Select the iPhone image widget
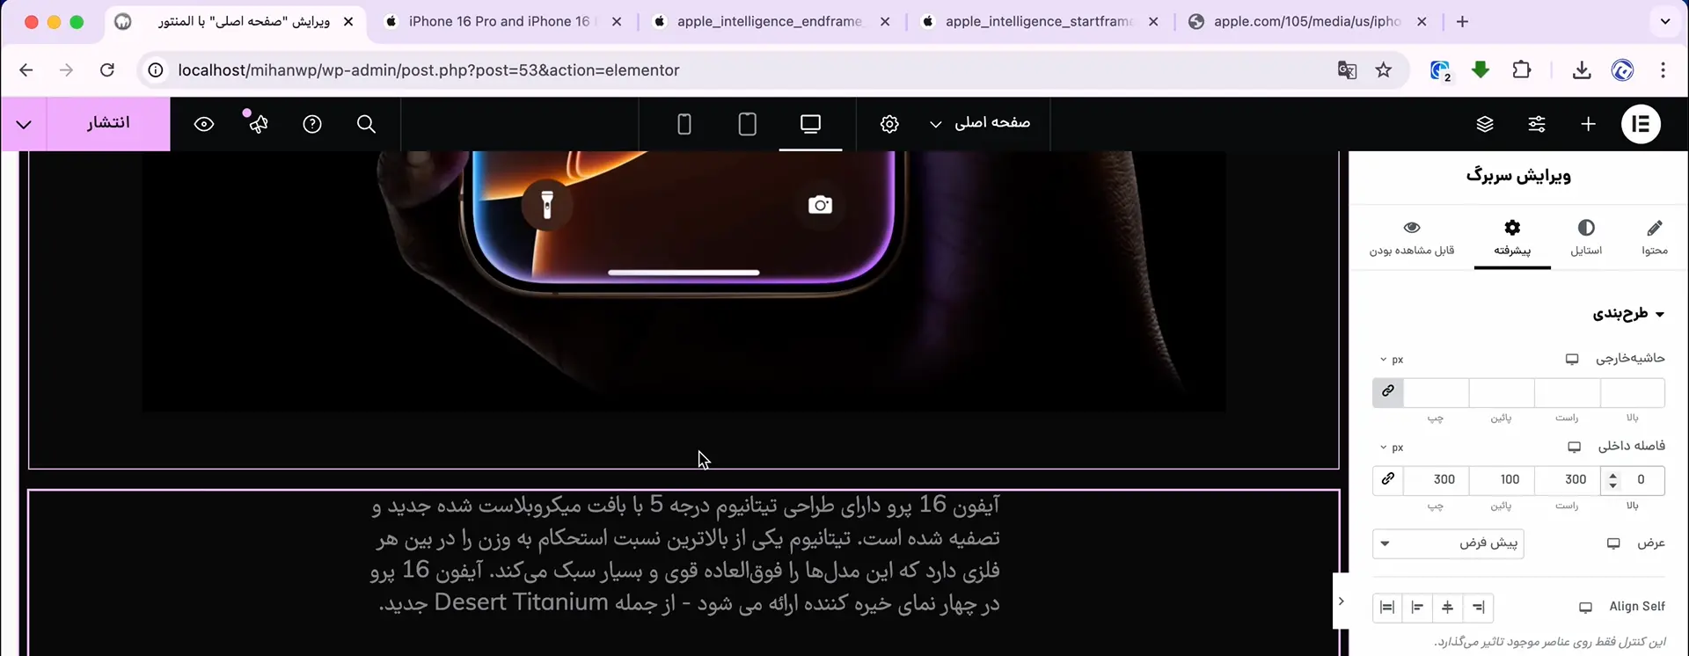The image size is (1689, 656). click(684, 281)
